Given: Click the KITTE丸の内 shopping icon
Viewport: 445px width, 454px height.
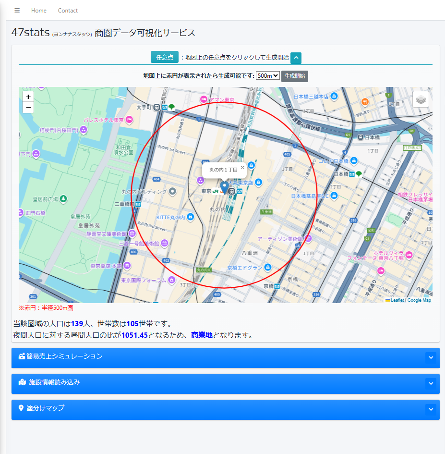Looking at the screenshot, I should tap(190, 217).
